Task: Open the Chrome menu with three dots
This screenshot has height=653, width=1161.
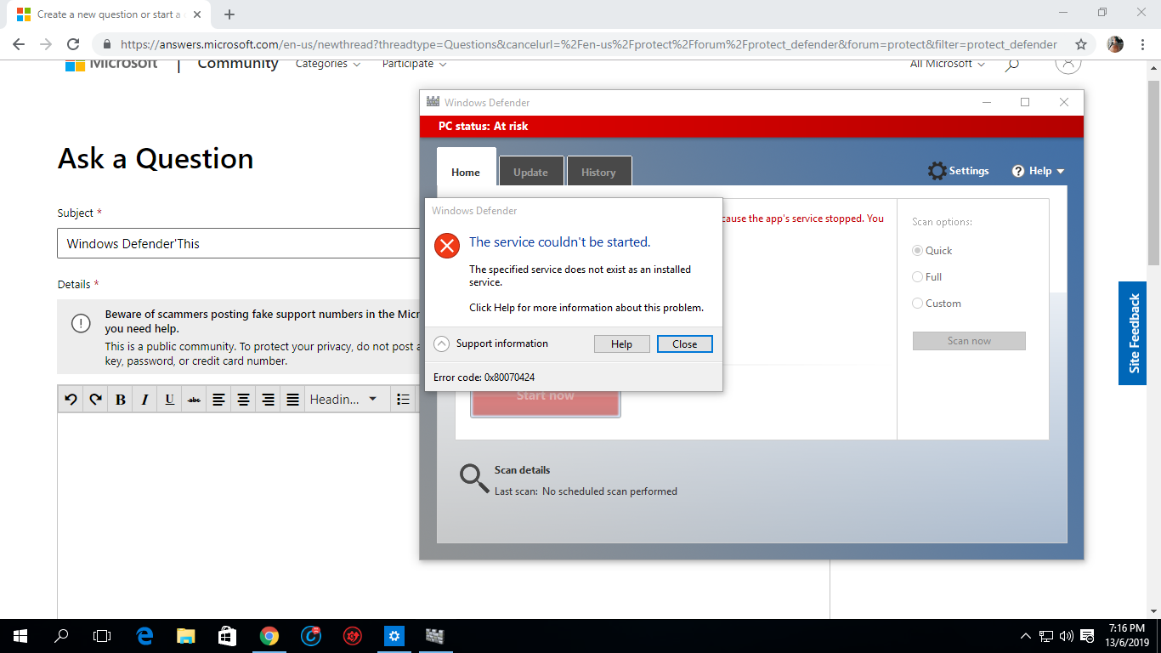Action: click(1142, 44)
